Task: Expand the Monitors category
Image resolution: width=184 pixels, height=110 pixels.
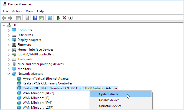Action: [9, 69]
